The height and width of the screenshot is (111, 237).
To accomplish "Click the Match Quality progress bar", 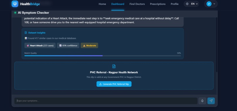I will coord(103,56).
